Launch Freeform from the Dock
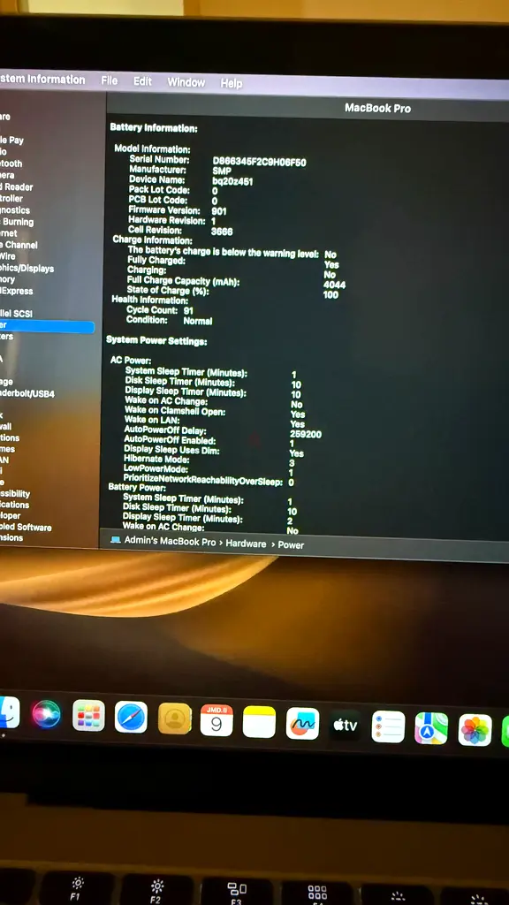This screenshot has width=509, height=905. 302,723
